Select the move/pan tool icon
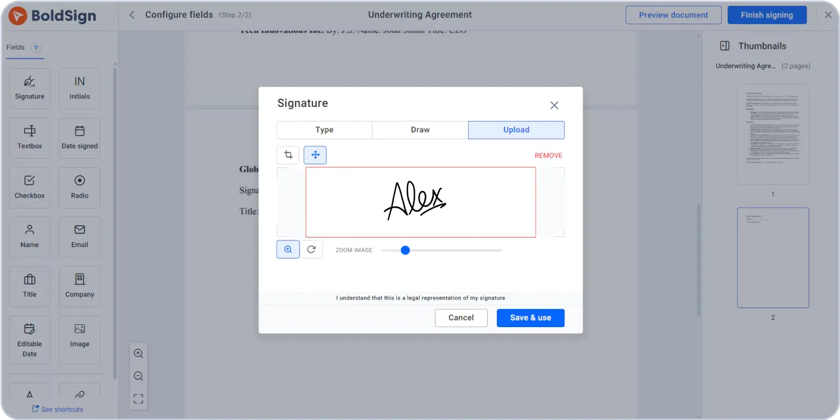The width and height of the screenshot is (840, 420). 315,155
